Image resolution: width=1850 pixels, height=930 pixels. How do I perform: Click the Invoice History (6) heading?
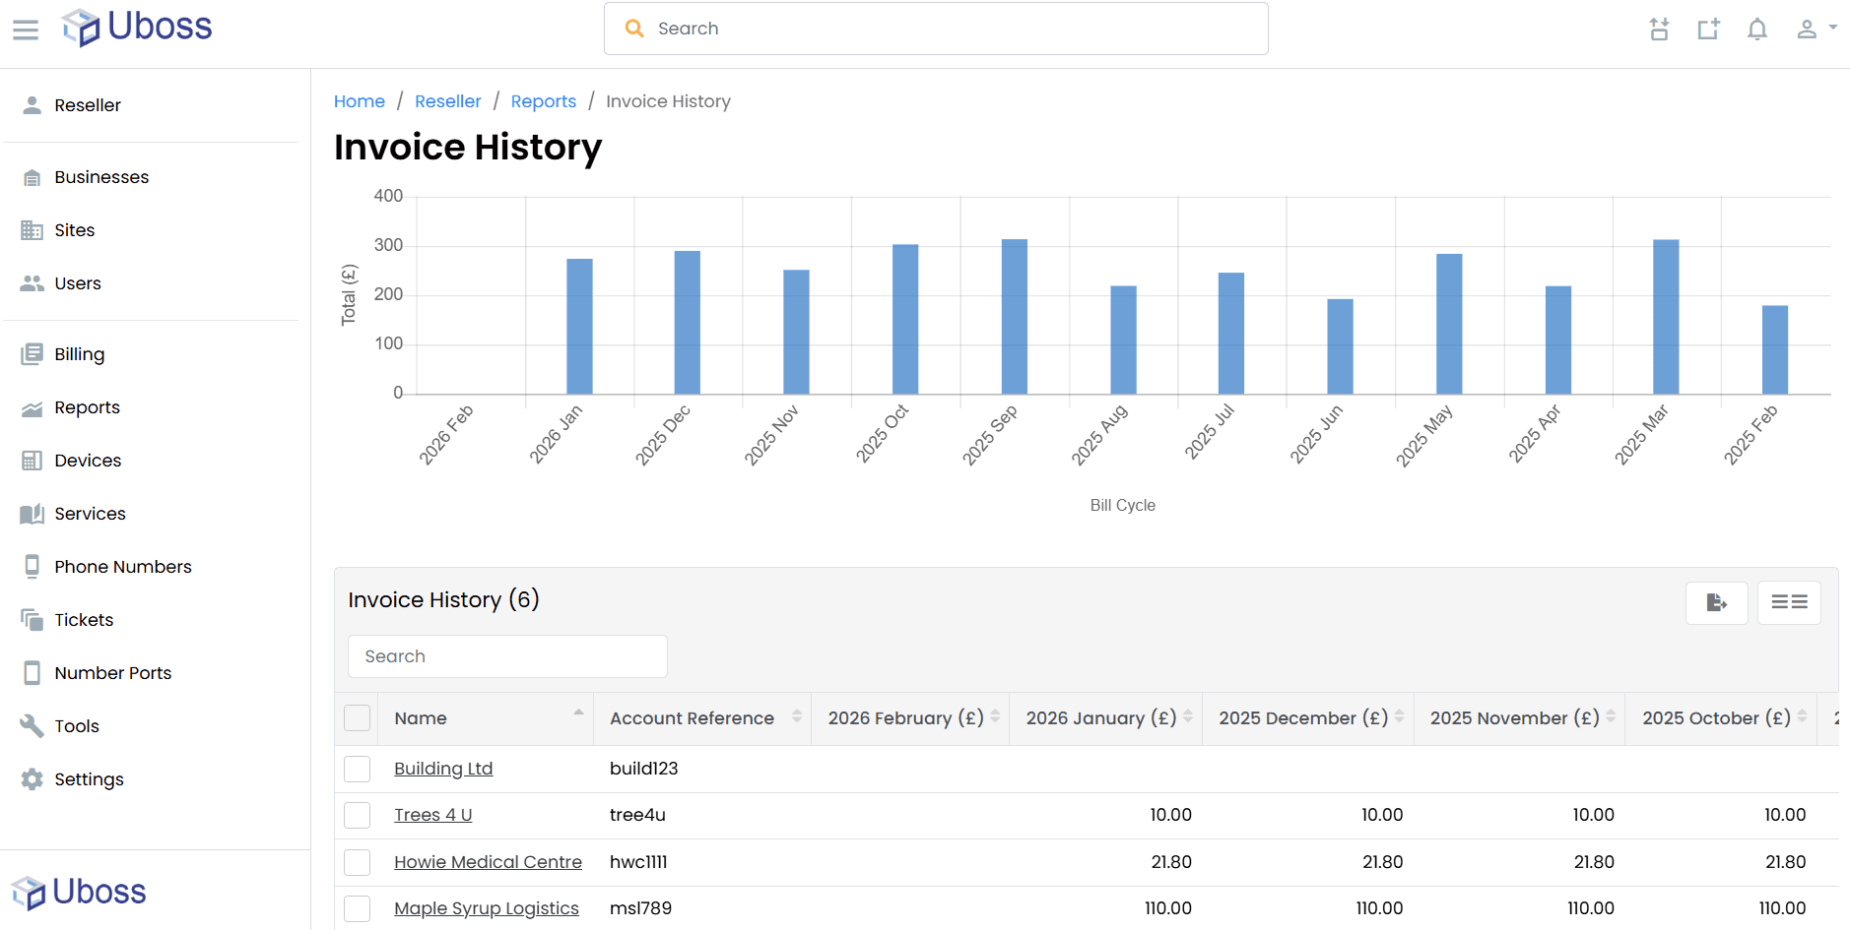(443, 600)
